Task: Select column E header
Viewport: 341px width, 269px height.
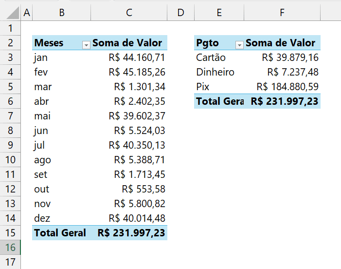Action: (x=219, y=13)
